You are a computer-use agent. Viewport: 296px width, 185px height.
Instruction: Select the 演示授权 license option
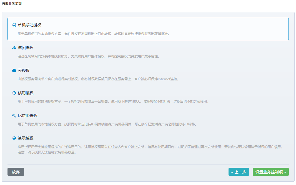pyautogui.click(x=26, y=138)
